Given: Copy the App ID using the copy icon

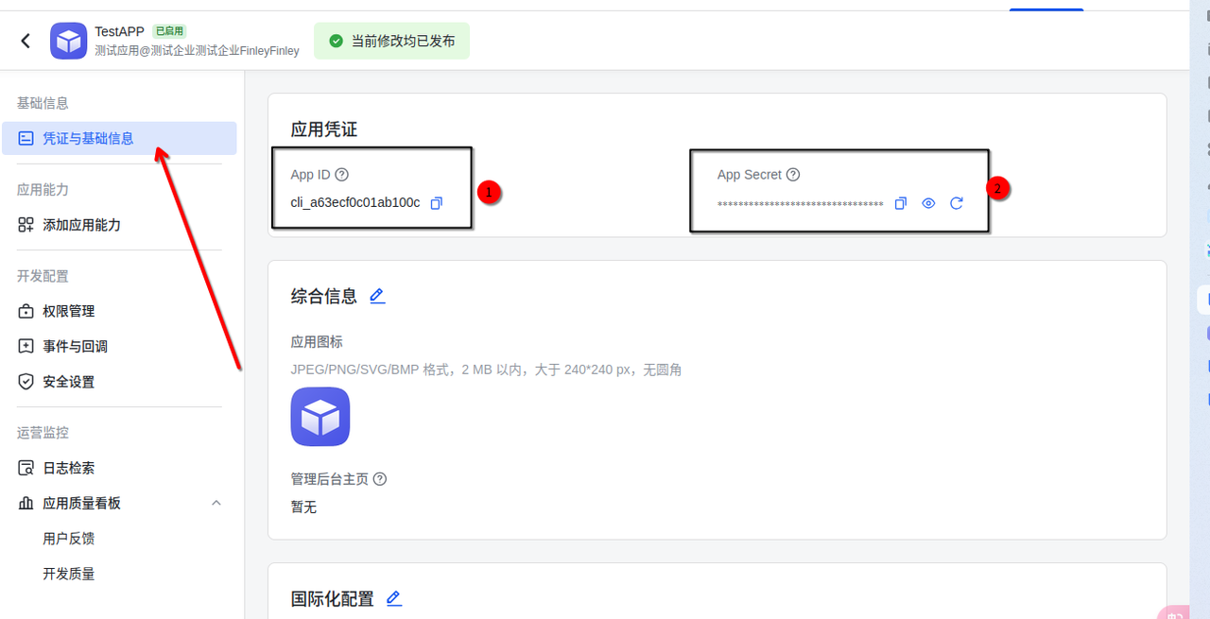Looking at the screenshot, I should [x=436, y=202].
